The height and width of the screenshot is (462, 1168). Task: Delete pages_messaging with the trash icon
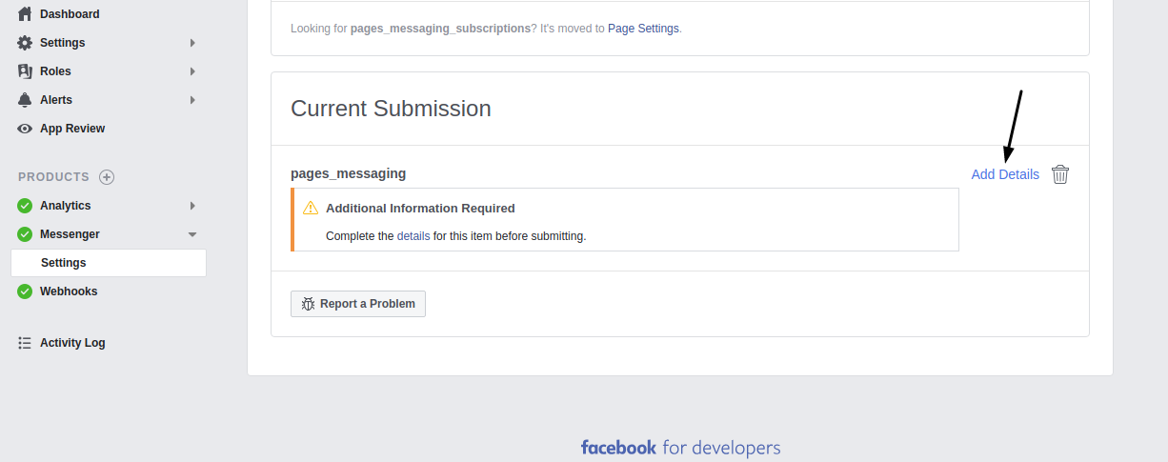(1060, 174)
